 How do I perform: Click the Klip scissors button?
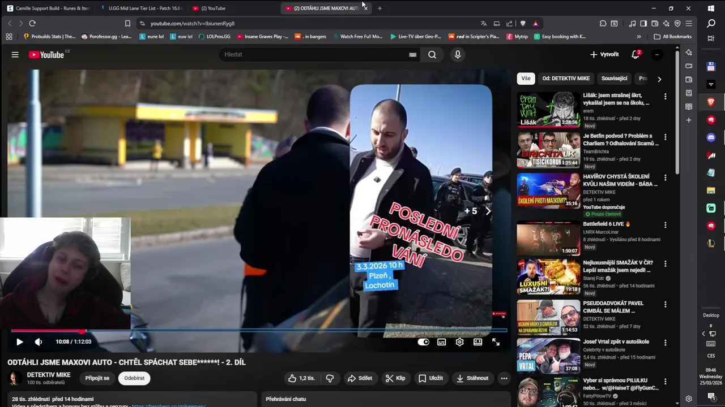[x=395, y=378]
